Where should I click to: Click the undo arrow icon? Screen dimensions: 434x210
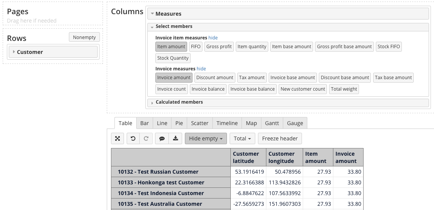point(133,138)
